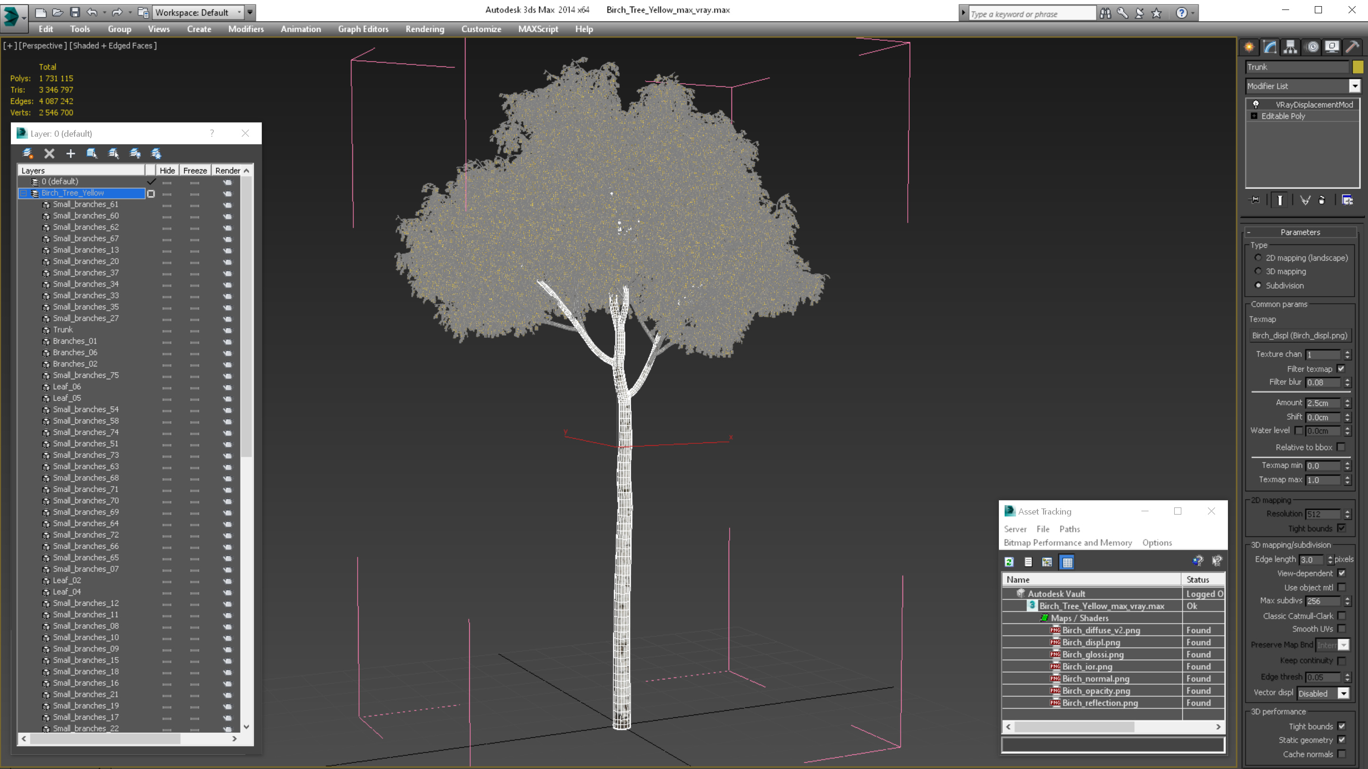Create new layer icon in Layer dialog
Viewport: 1368px width, 769px height.
[28, 153]
